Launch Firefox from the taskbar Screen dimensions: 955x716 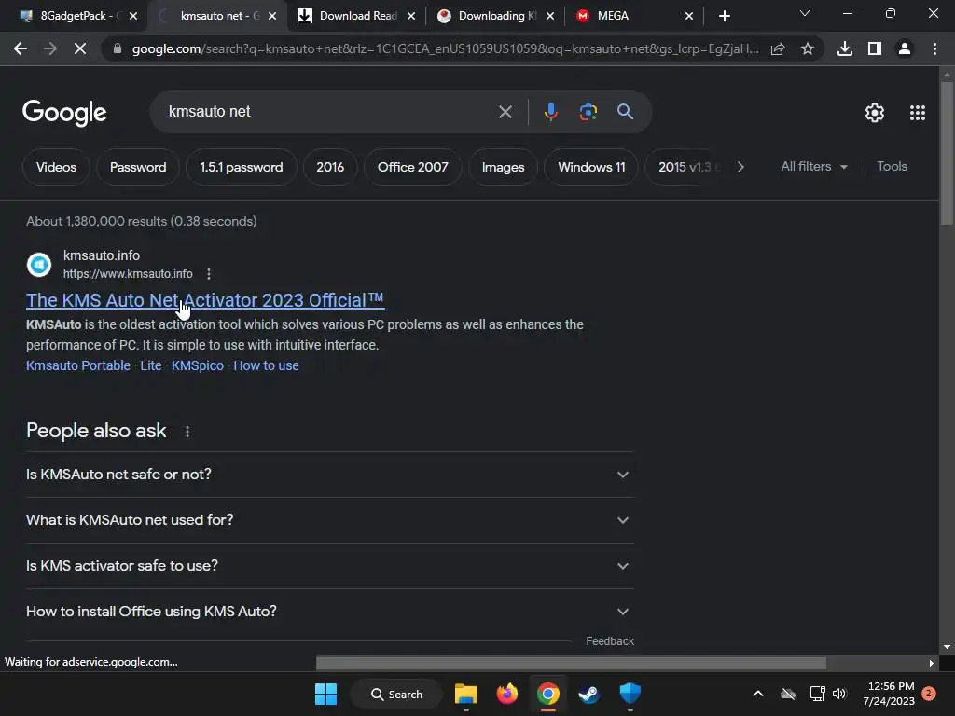coord(506,694)
